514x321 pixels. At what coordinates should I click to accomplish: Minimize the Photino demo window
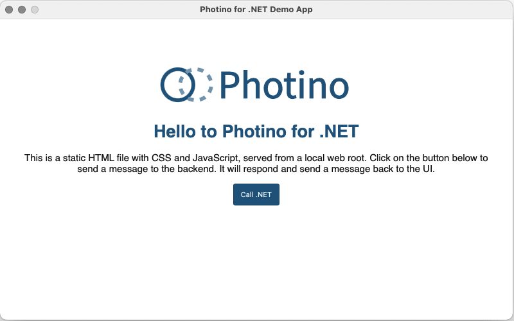coord(22,10)
